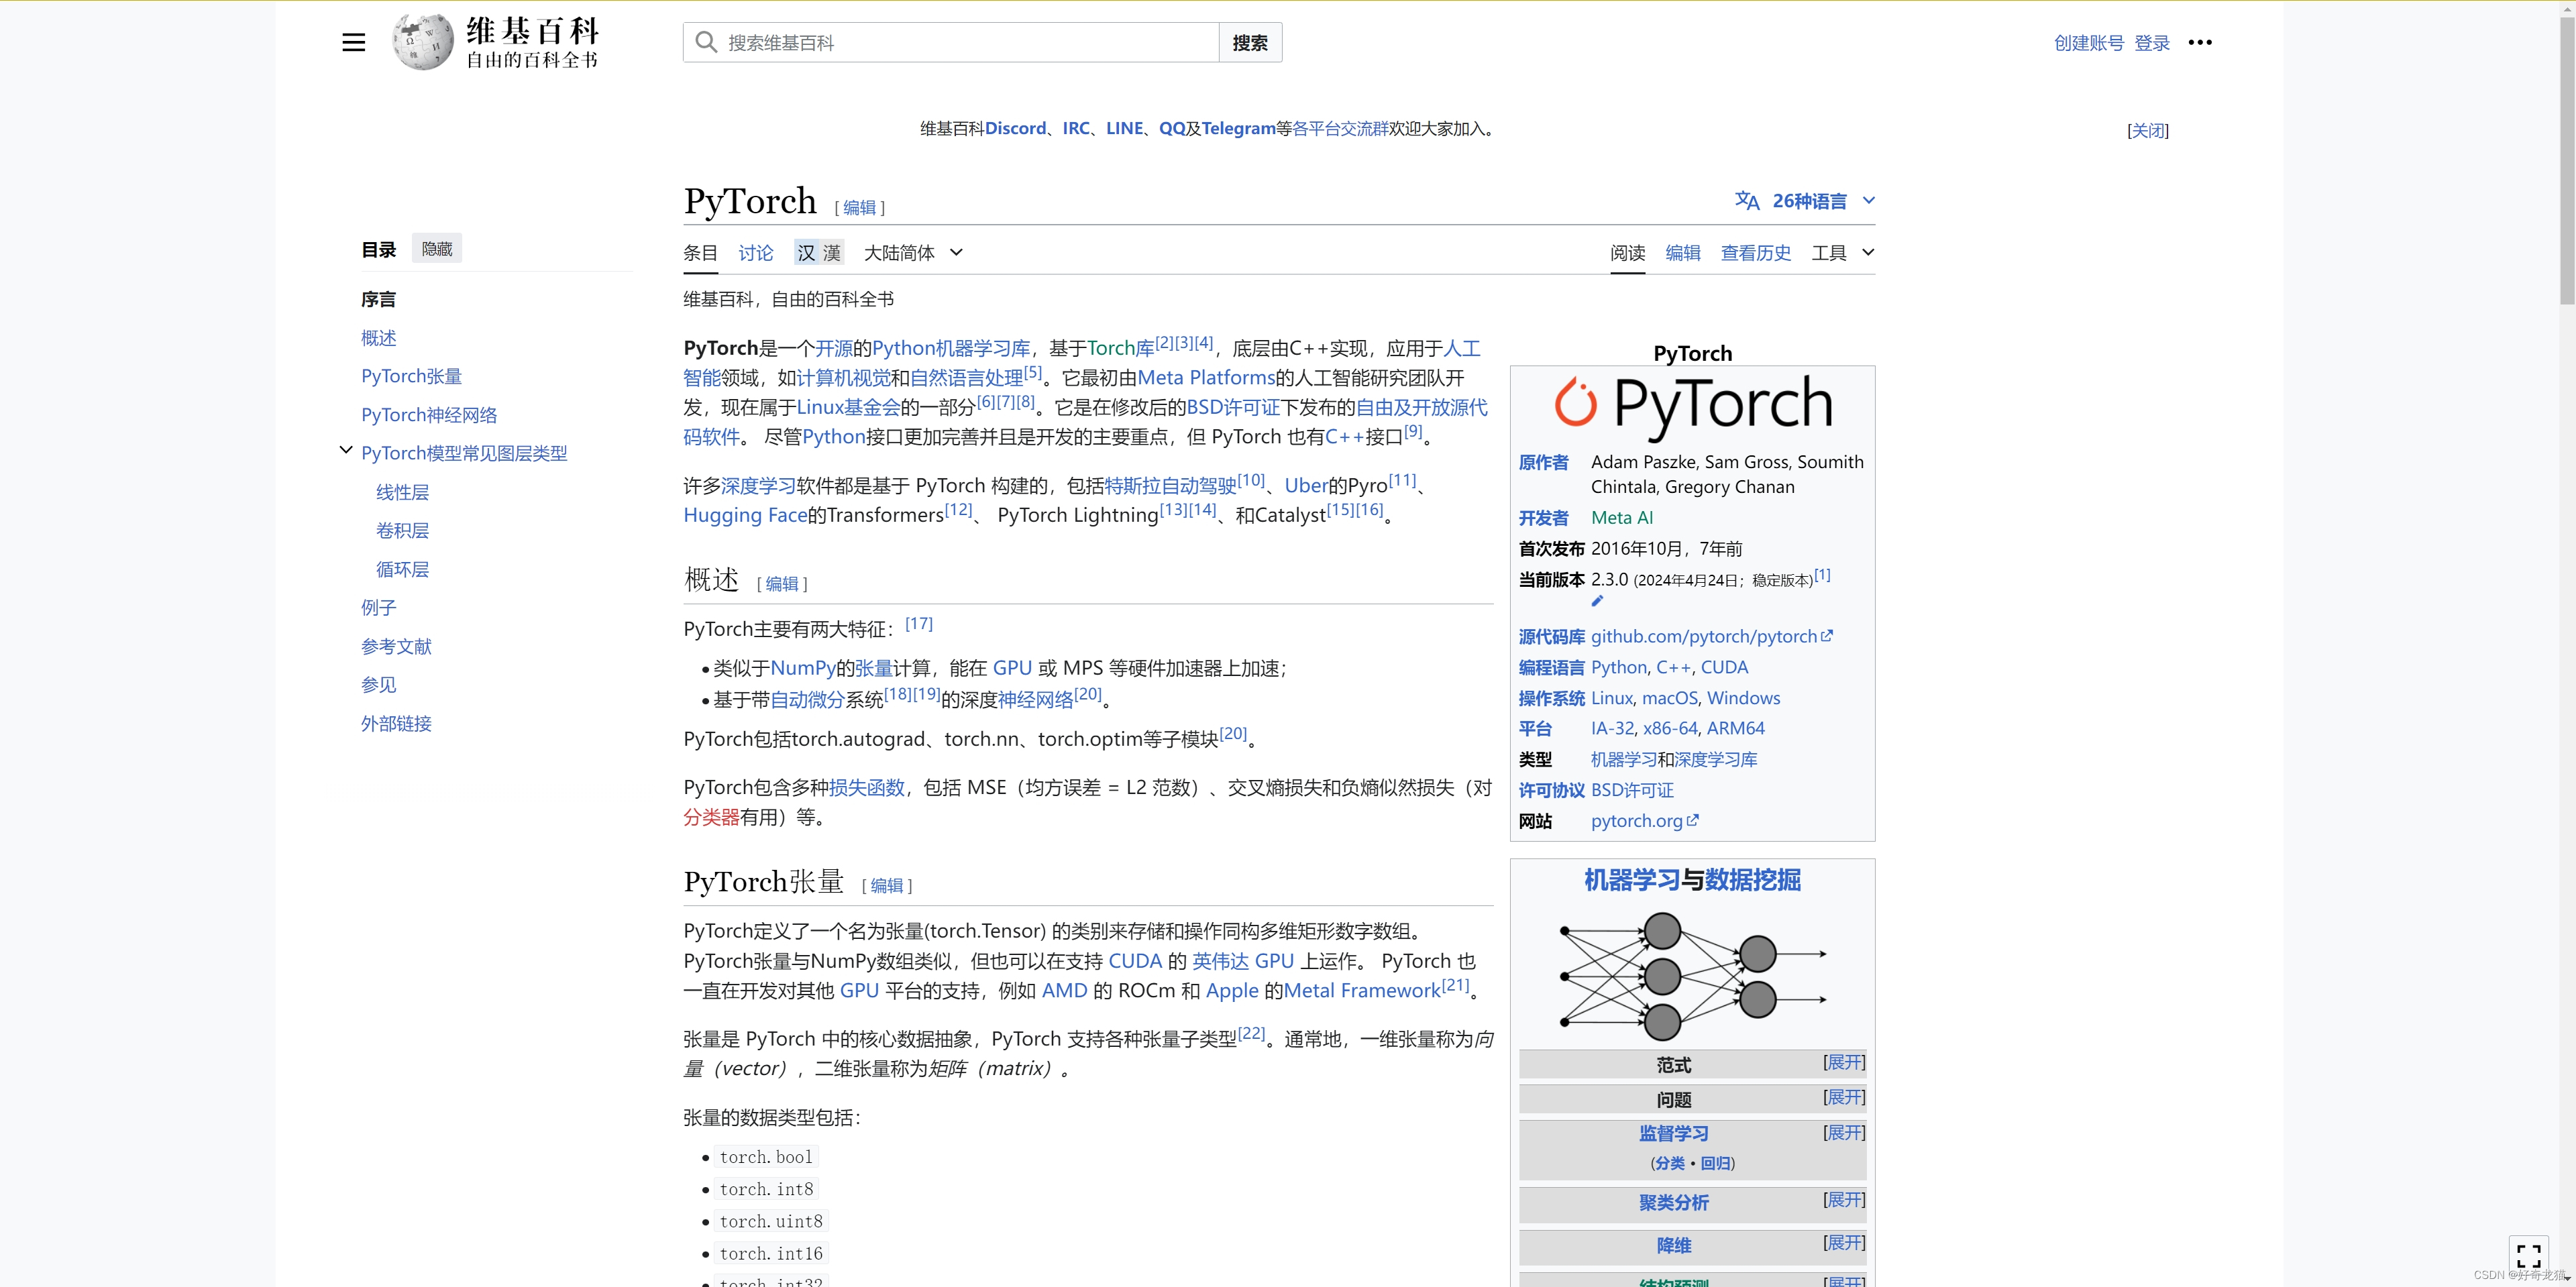2576x1287 pixels.
Task: Close the banner with 关闭
Action: pyautogui.click(x=2148, y=130)
